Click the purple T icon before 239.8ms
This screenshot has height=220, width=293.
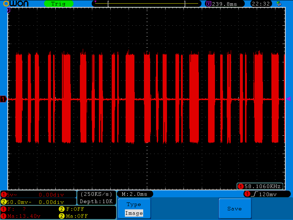click(209, 4)
